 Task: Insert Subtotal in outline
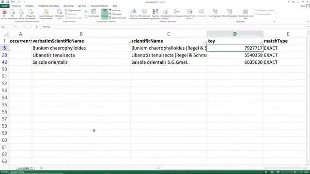[246, 14]
